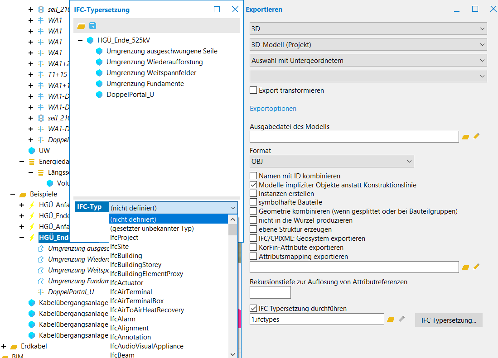Image resolution: width=498 pixels, height=358 pixels.
Task: Open the Format OBJ dropdown
Action: 332,161
